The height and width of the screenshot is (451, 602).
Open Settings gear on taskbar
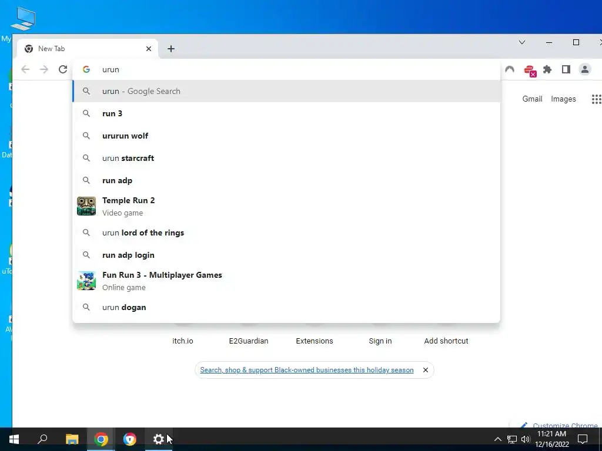tap(159, 439)
